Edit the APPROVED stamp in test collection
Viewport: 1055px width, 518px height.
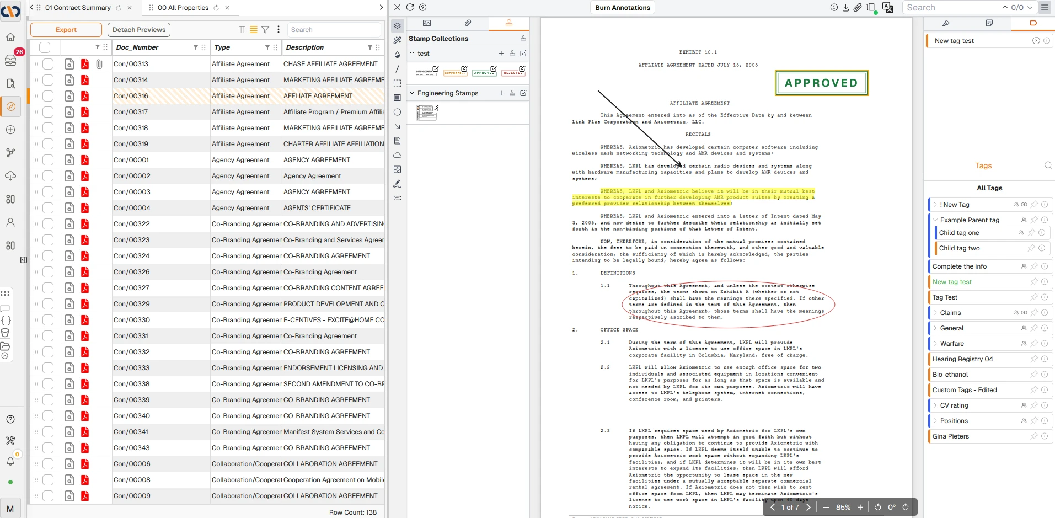[494, 68]
